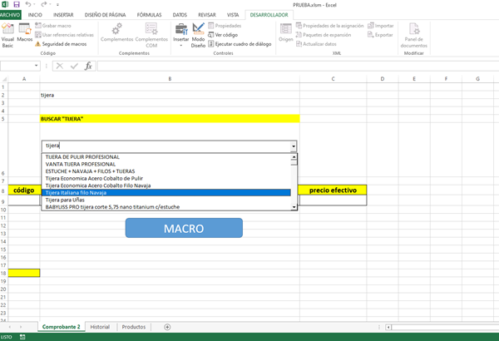Switch to the INICIO tab

[35, 15]
